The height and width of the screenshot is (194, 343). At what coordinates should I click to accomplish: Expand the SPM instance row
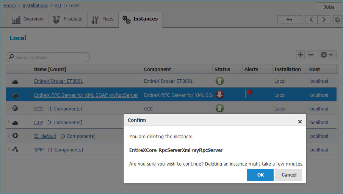click(x=9, y=149)
